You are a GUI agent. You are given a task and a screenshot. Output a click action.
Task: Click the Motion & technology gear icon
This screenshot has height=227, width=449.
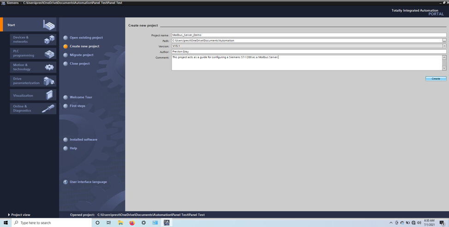point(49,67)
